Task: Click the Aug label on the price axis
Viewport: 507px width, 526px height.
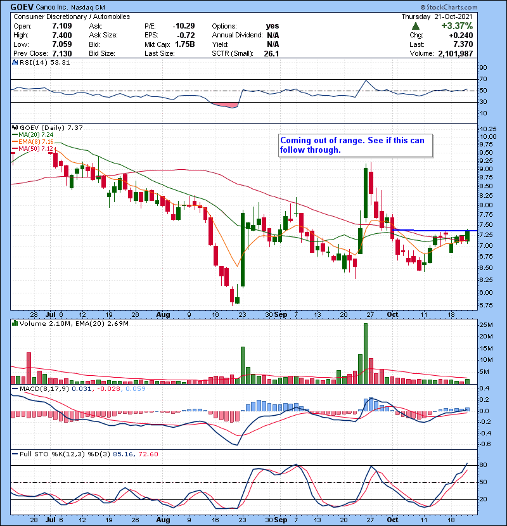Action: (x=163, y=315)
